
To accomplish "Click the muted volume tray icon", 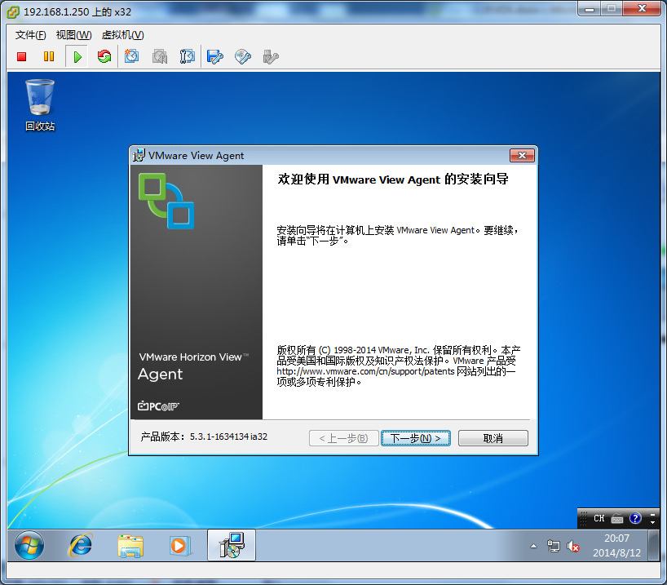I will (572, 545).
